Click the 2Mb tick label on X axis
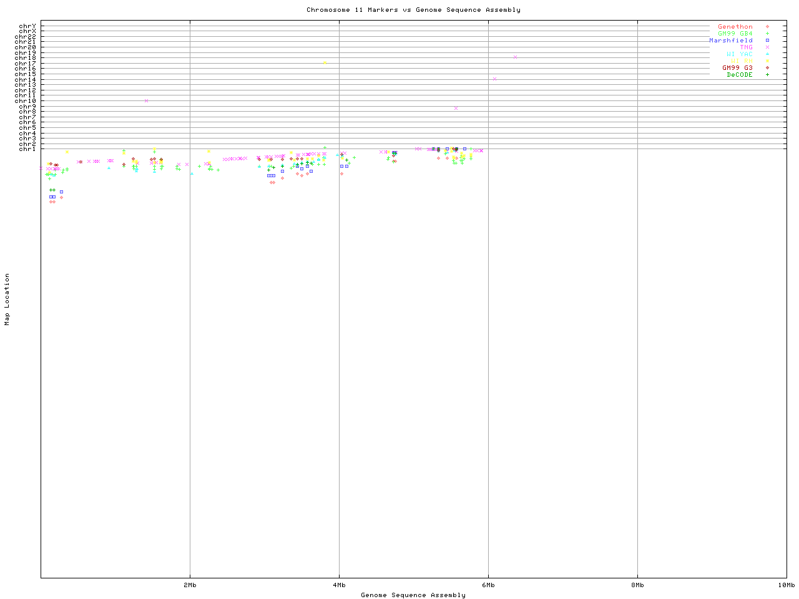Viewport: 799px width, 599px height. click(190, 585)
